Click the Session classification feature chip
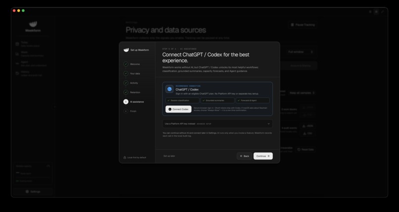Viewport: 399px width, 212px height. pyautogui.click(x=182, y=100)
